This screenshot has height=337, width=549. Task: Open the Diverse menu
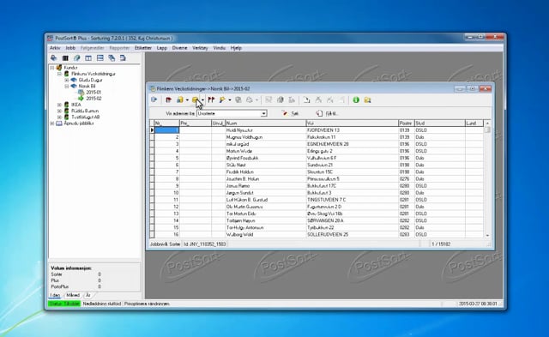tap(179, 48)
